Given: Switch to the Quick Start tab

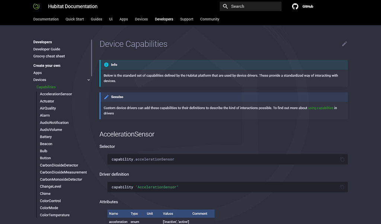Looking at the screenshot, I should (74, 19).
